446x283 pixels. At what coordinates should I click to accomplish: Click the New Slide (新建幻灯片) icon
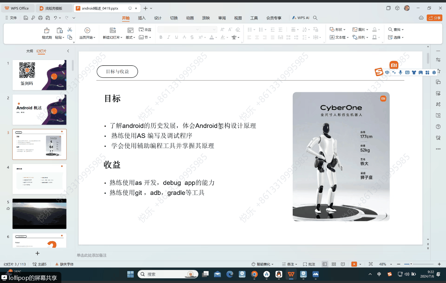tap(113, 30)
